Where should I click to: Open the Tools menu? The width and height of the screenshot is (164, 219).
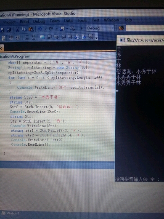click(82, 20)
